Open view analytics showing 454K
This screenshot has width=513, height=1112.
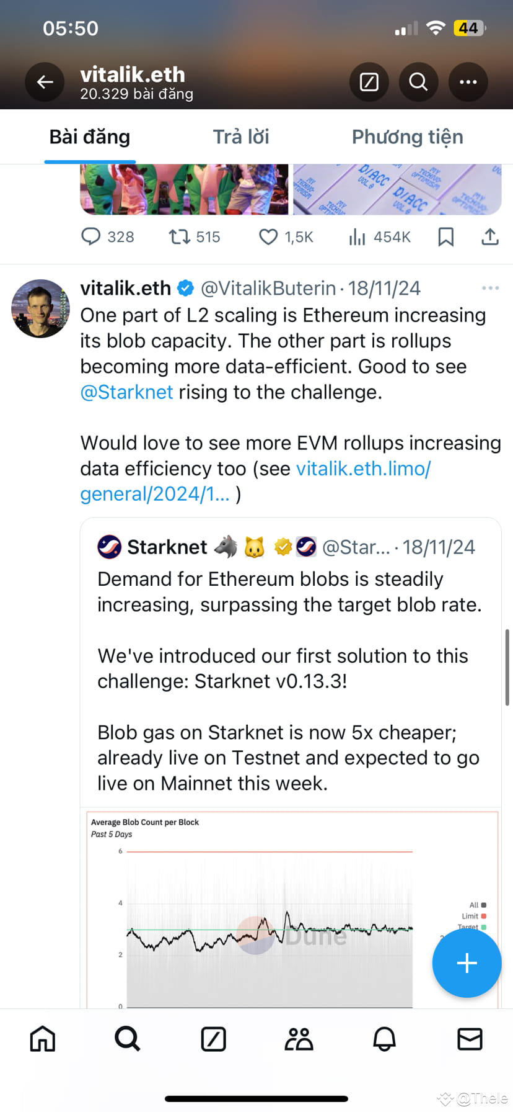point(357,236)
